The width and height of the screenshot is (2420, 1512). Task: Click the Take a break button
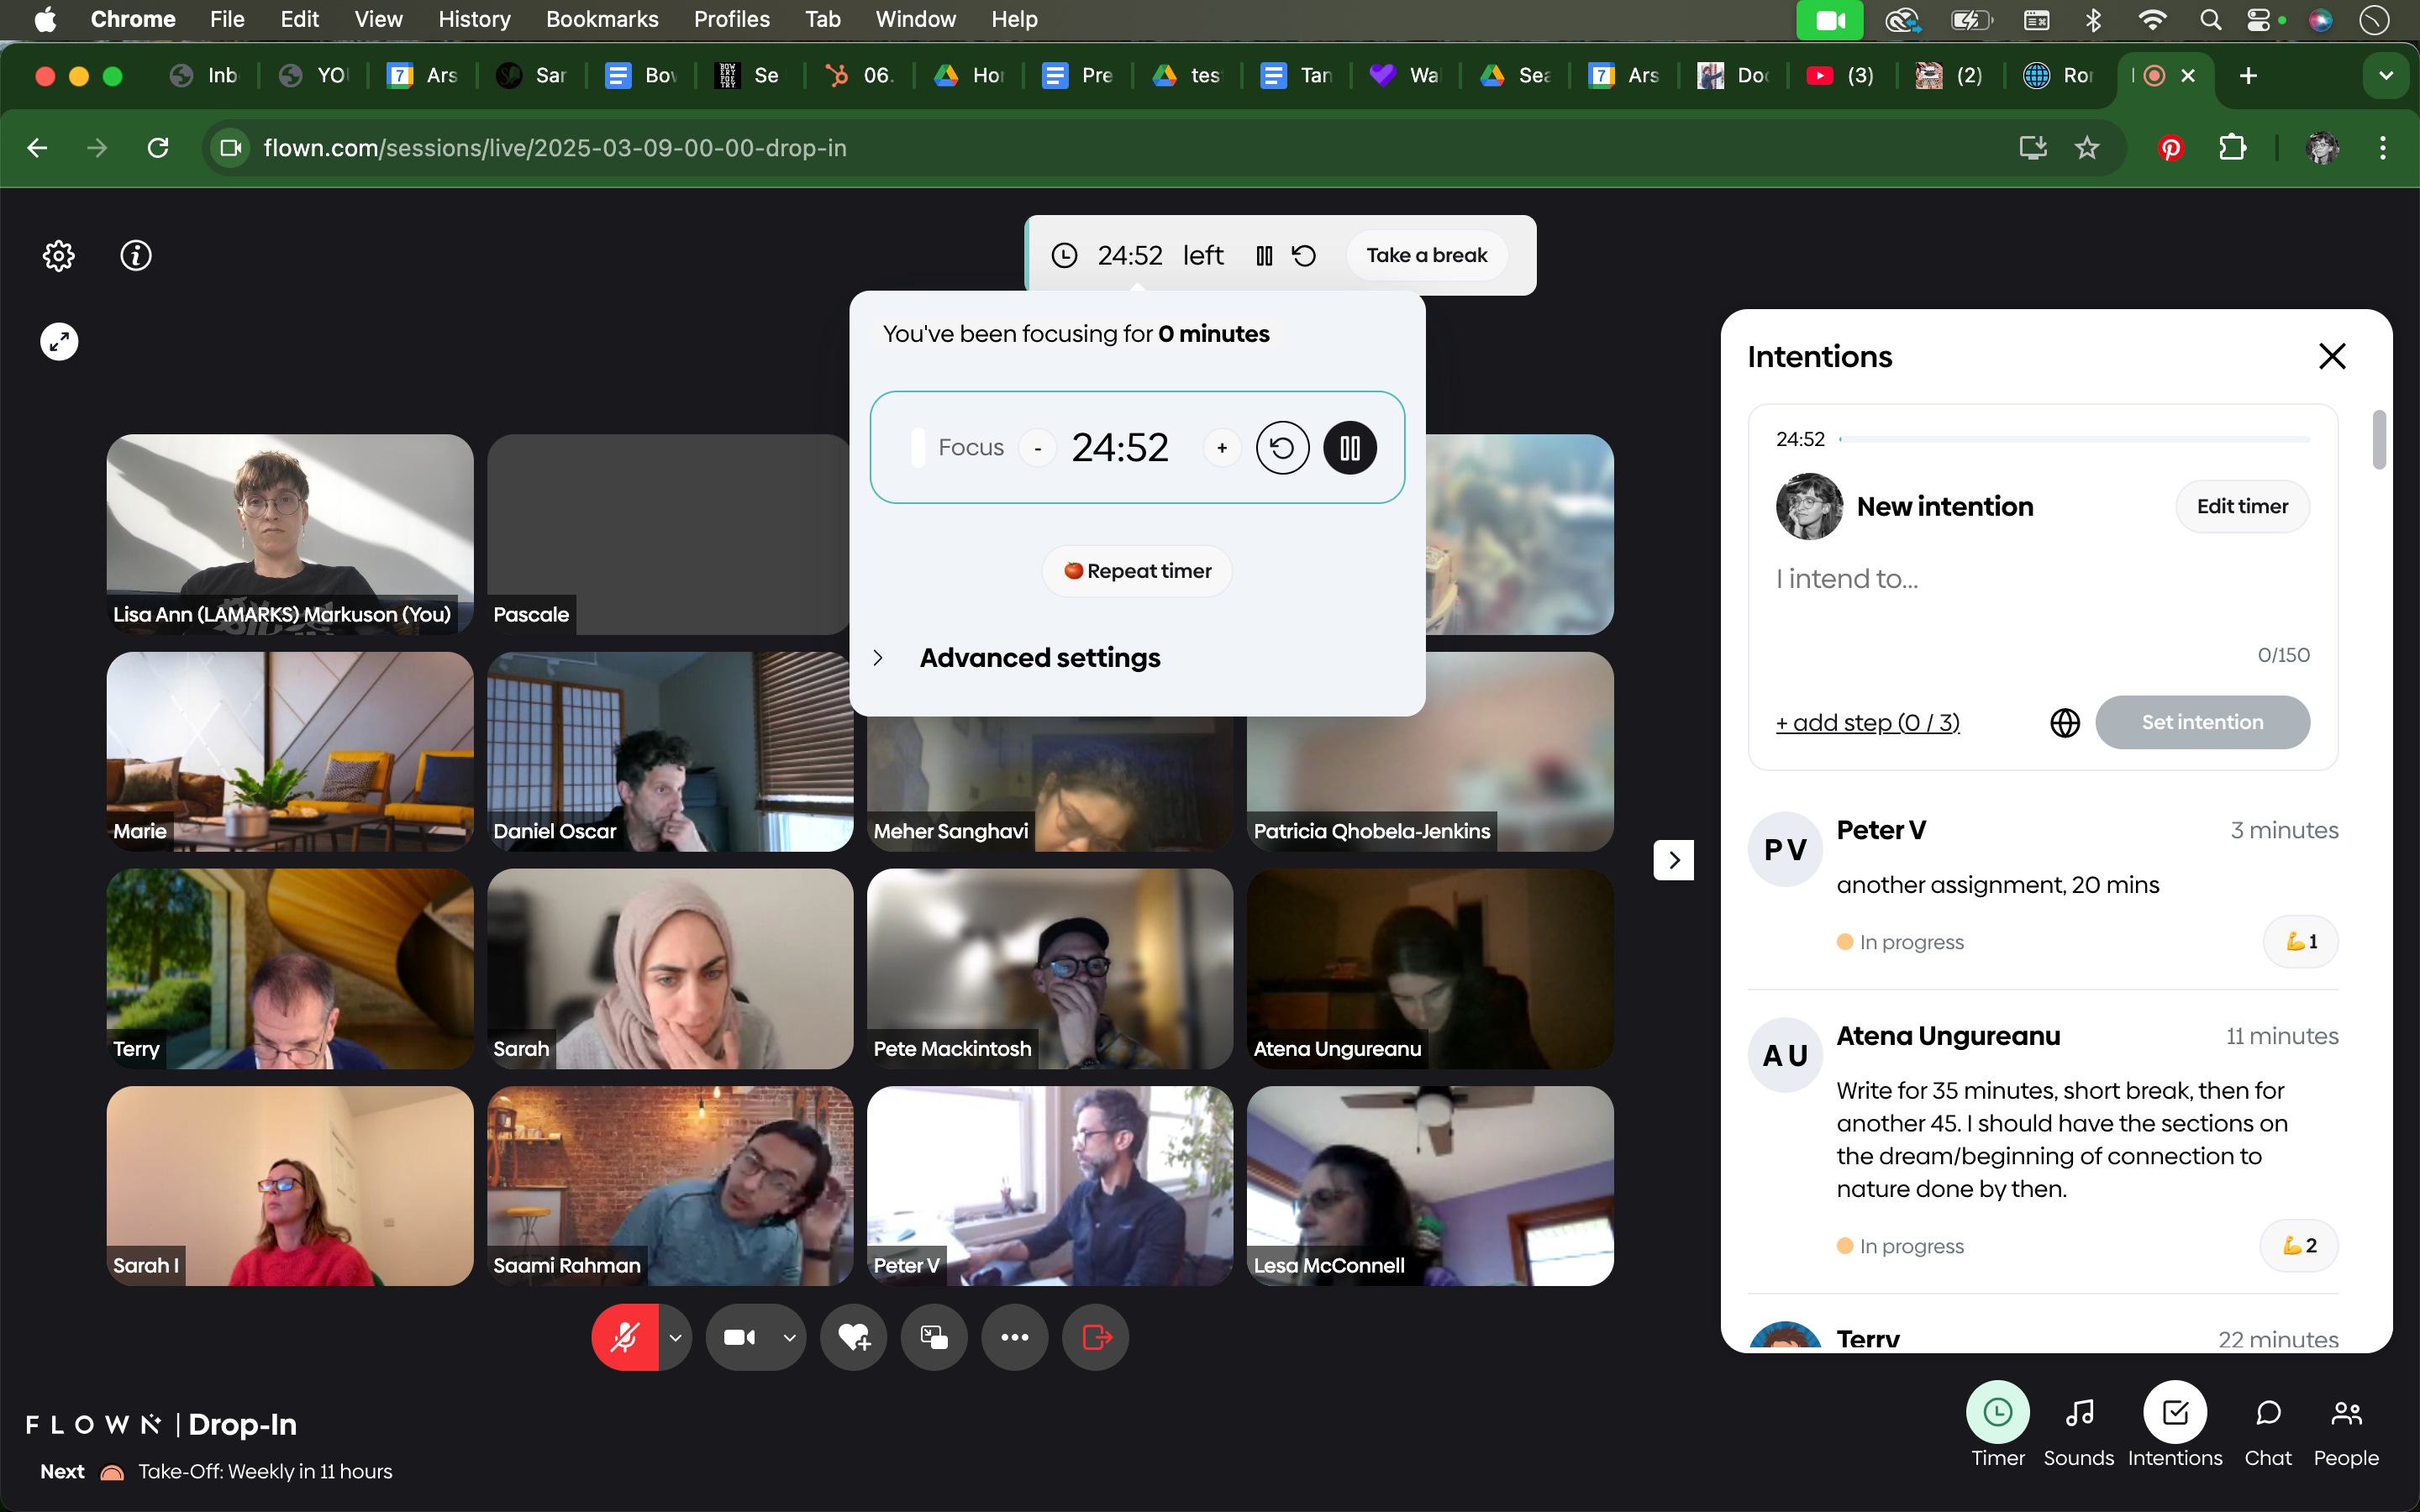coord(1426,255)
